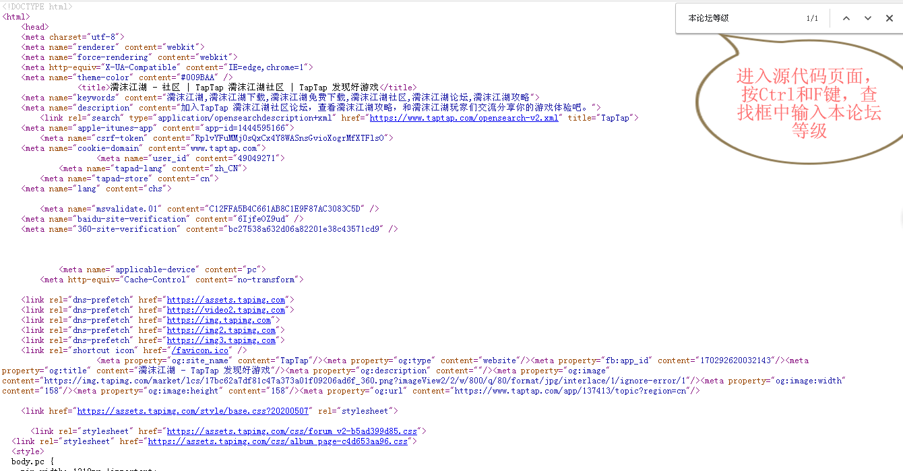The height and width of the screenshot is (471, 903).
Task: Click the <title> 濡沫江湖 line
Action: coord(247,88)
